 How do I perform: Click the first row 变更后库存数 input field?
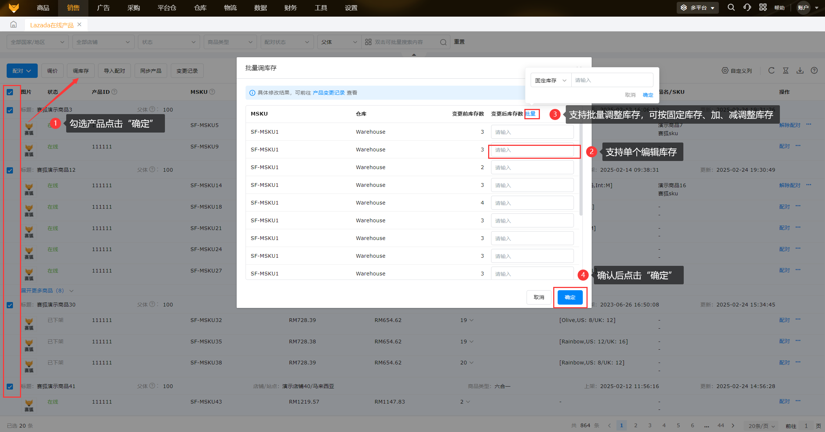[x=532, y=132]
